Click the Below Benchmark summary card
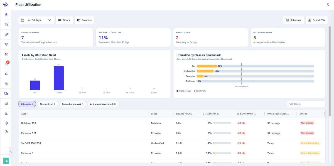 (x=288, y=38)
